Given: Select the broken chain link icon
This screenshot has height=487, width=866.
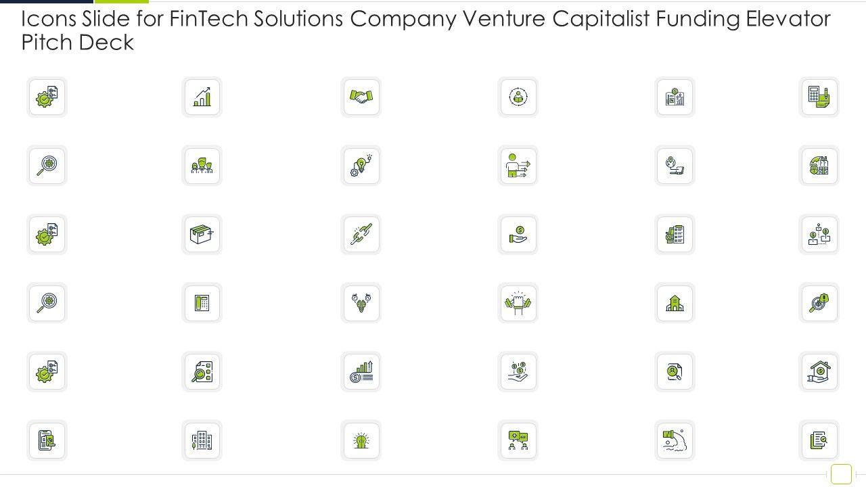Looking at the screenshot, I should pos(361,235).
